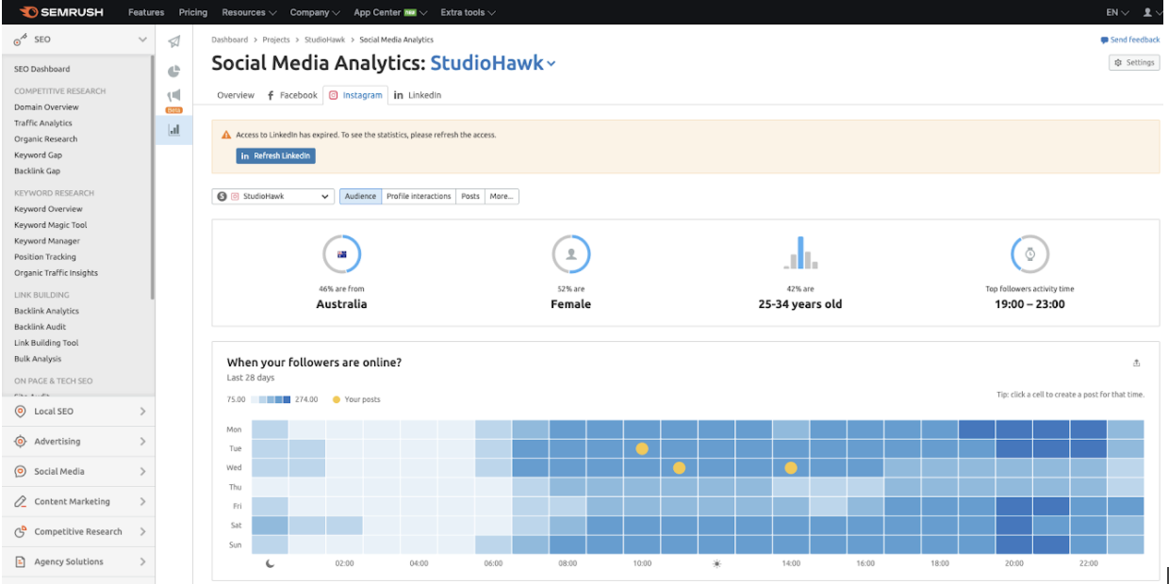Click the Australia flag circle icon
1169x584 pixels.
341,254
